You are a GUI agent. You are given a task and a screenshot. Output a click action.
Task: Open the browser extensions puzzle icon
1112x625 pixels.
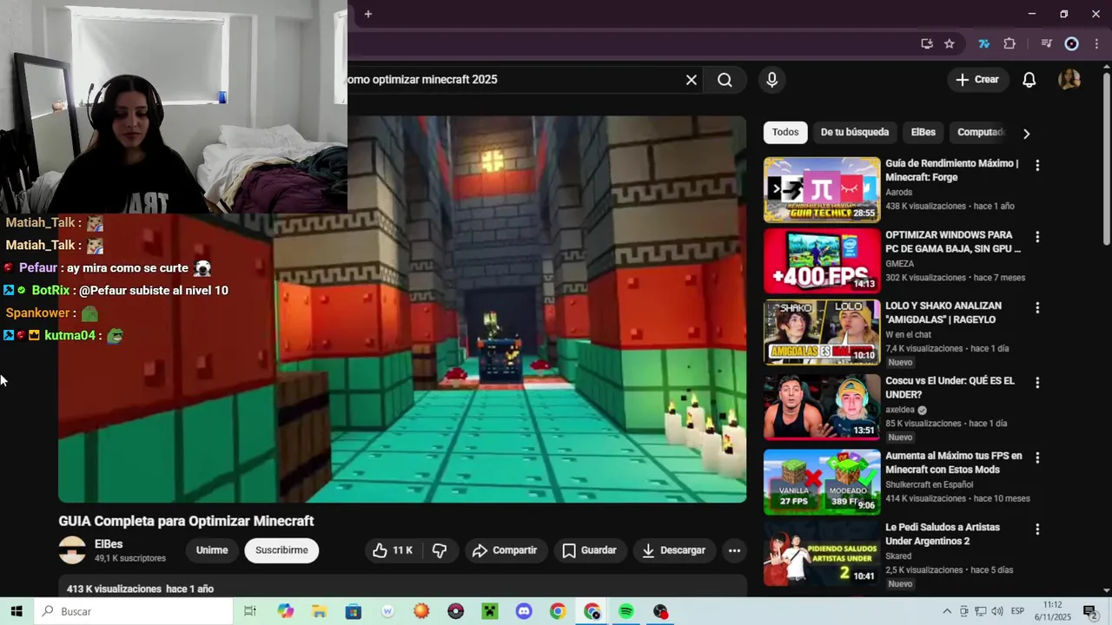tap(1009, 43)
